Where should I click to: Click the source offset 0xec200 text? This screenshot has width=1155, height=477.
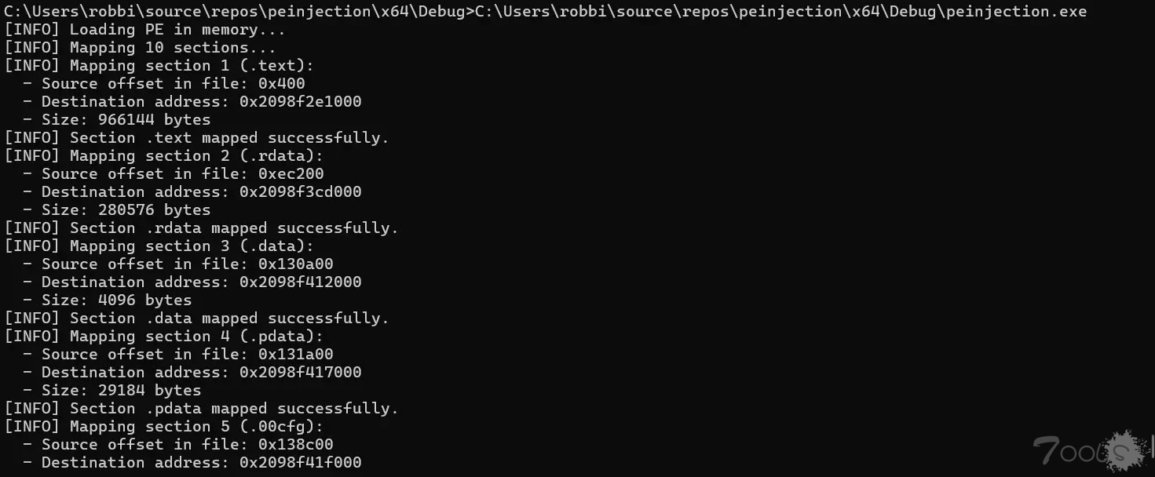pos(291,174)
